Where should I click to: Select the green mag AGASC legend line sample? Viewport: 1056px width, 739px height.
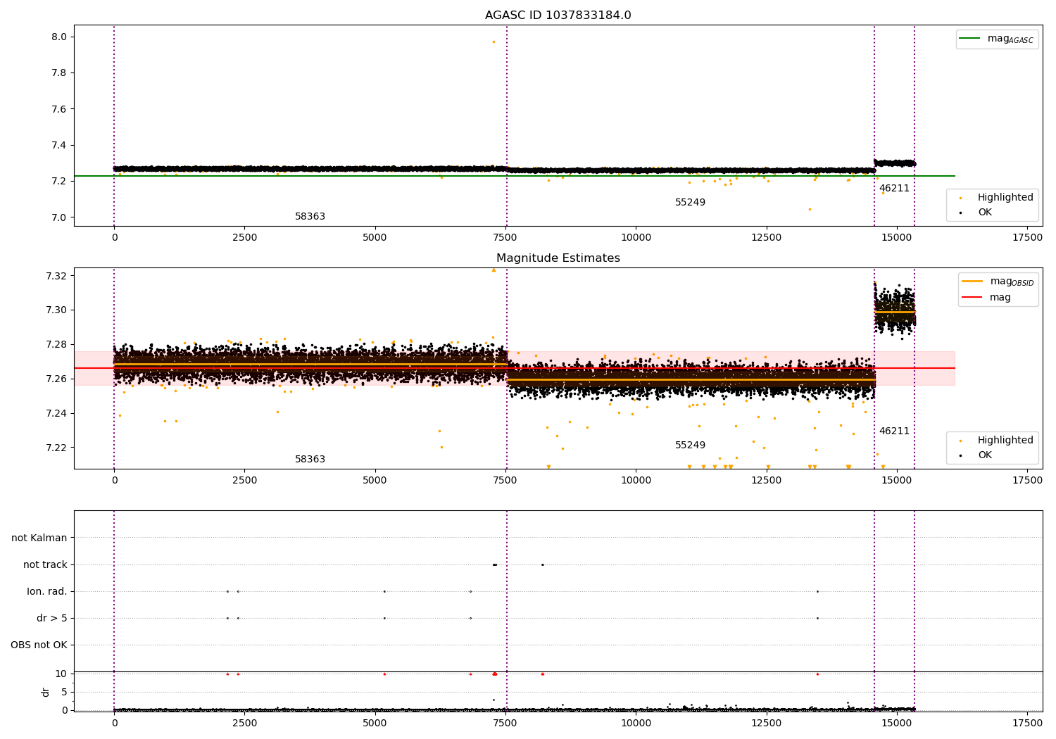[x=969, y=39]
